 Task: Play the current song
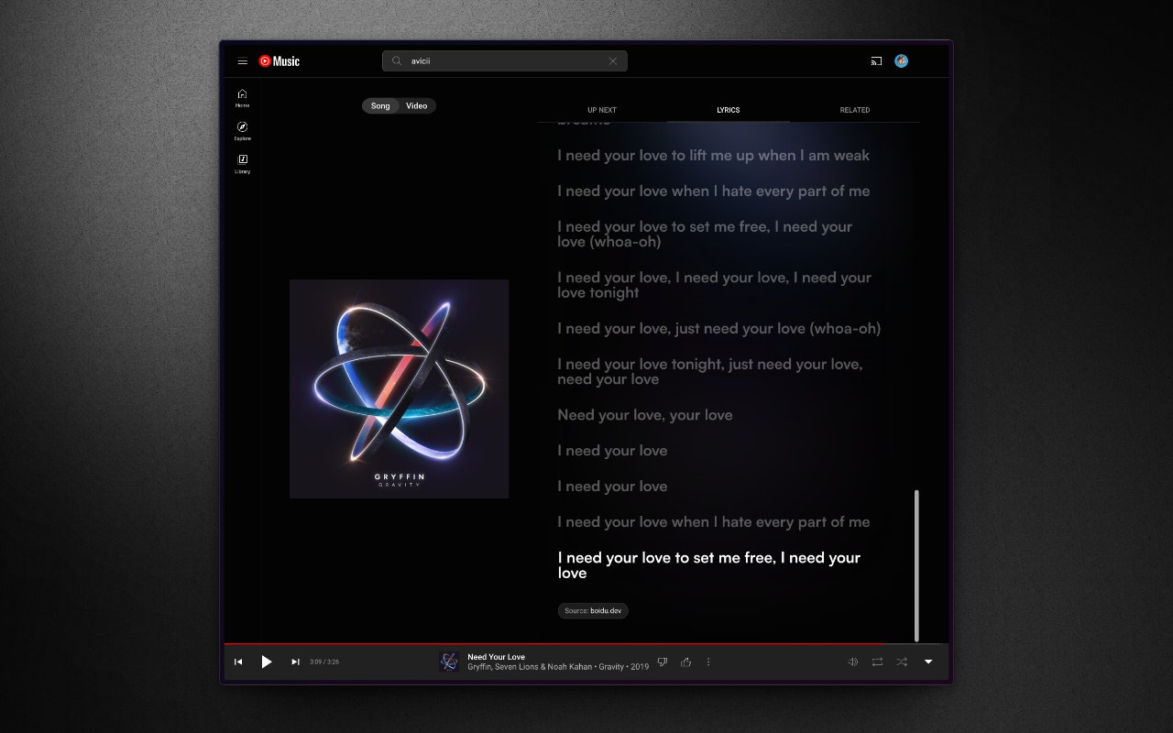tap(267, 662)
